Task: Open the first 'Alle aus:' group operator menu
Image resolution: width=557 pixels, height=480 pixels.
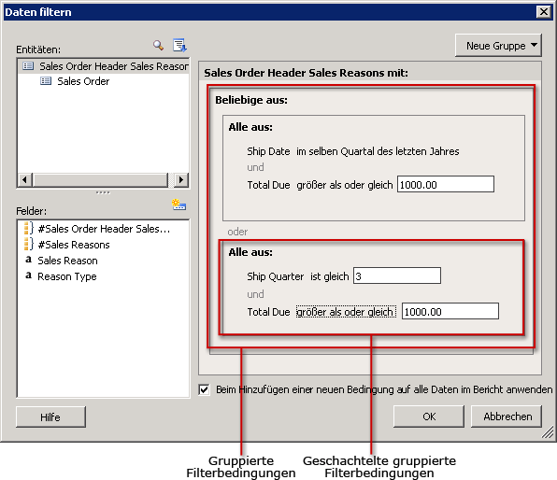Action: tap(250, 127)
